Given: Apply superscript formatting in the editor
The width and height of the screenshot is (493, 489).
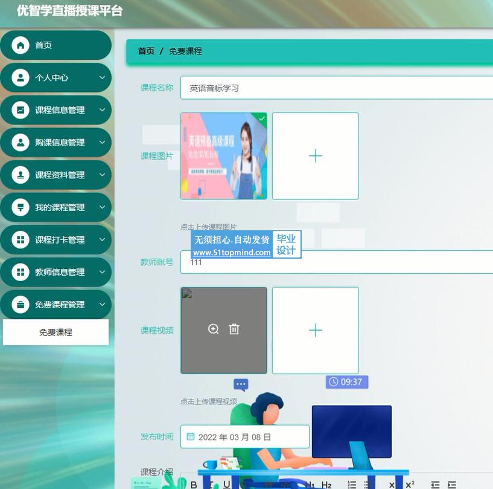Looking at the screenshot, I should click(410, 485).
